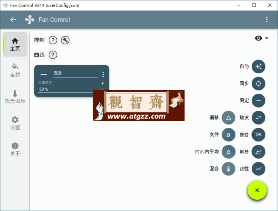Open the header three-dot menu
This screenshot has height=211, width=278.
click(x=267, y=20)
